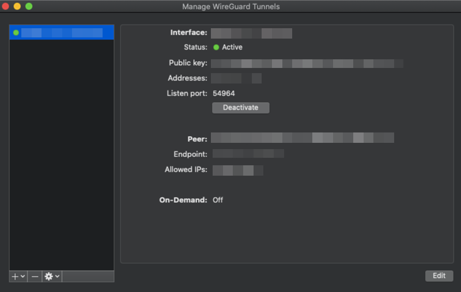Remove selected tunnel with the minus icon
461x292 pixels.
(x=35, y=276)
